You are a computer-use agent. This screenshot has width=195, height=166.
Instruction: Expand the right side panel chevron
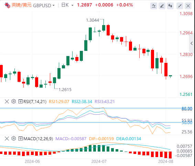point(192,43)
